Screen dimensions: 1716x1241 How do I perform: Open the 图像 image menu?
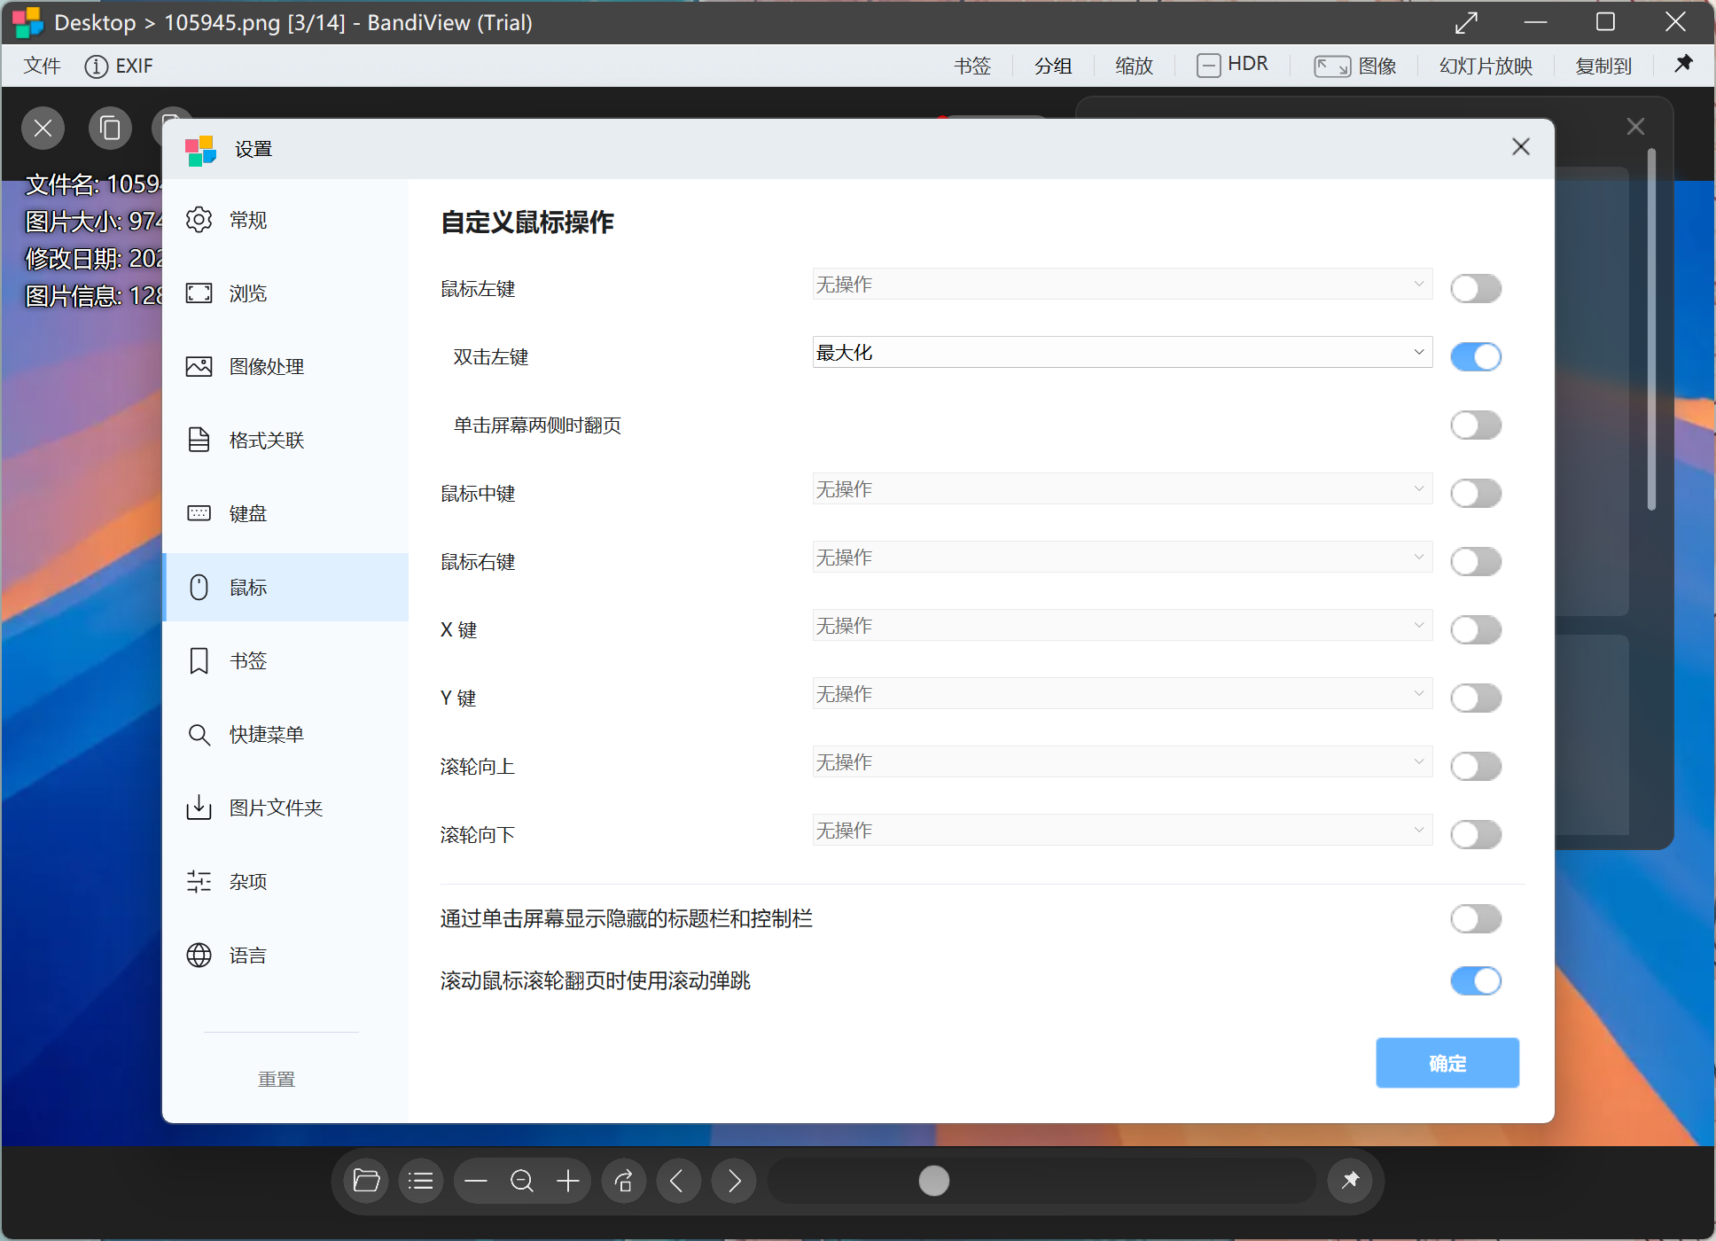(1355, 66)
